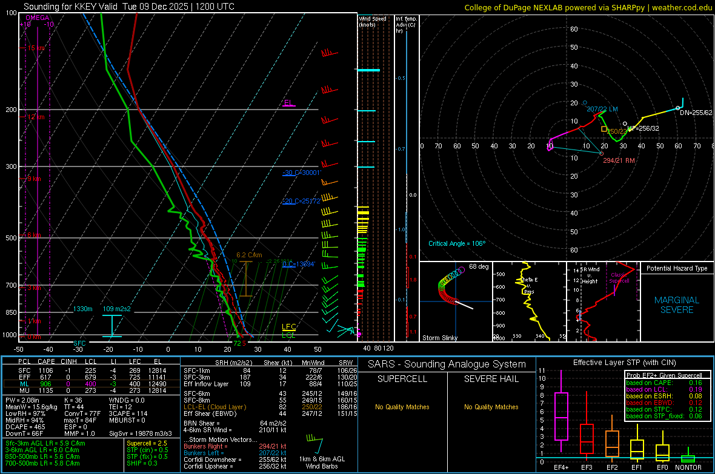Viewport: 715px width, 474px height.
Task: Click the 'MBURST = 0' value
Action: (x=128, y=420)
